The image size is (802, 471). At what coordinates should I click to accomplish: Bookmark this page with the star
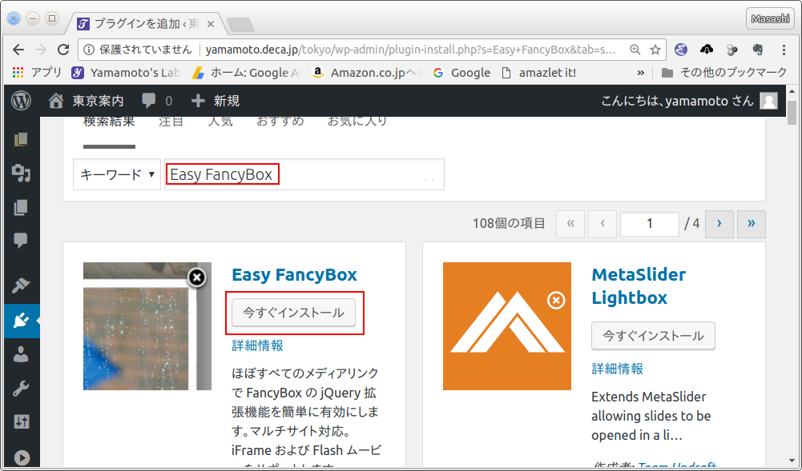pos(655,50)
